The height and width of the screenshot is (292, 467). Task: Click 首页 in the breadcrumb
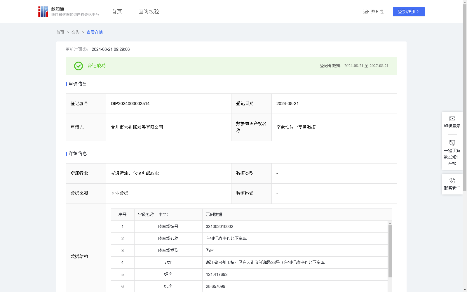60,32
